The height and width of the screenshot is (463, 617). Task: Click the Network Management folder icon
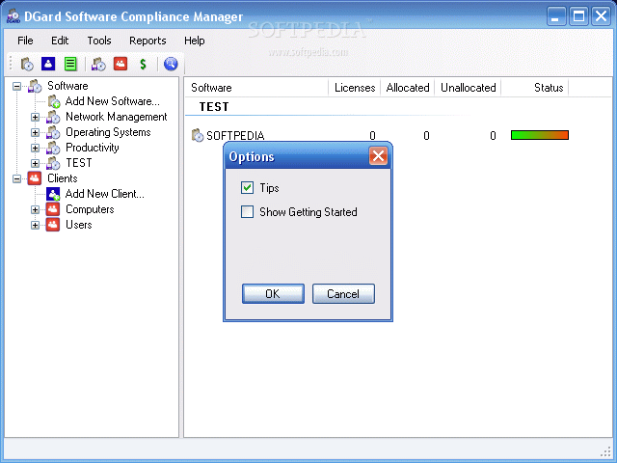pos(53,117)
